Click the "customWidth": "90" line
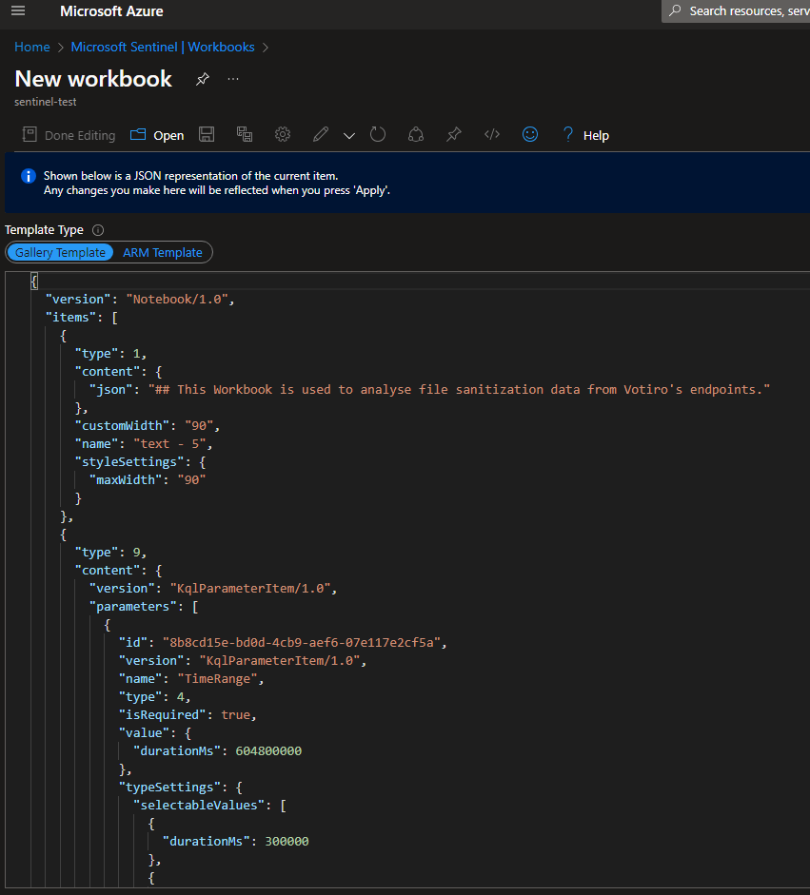 pos(148,426)
